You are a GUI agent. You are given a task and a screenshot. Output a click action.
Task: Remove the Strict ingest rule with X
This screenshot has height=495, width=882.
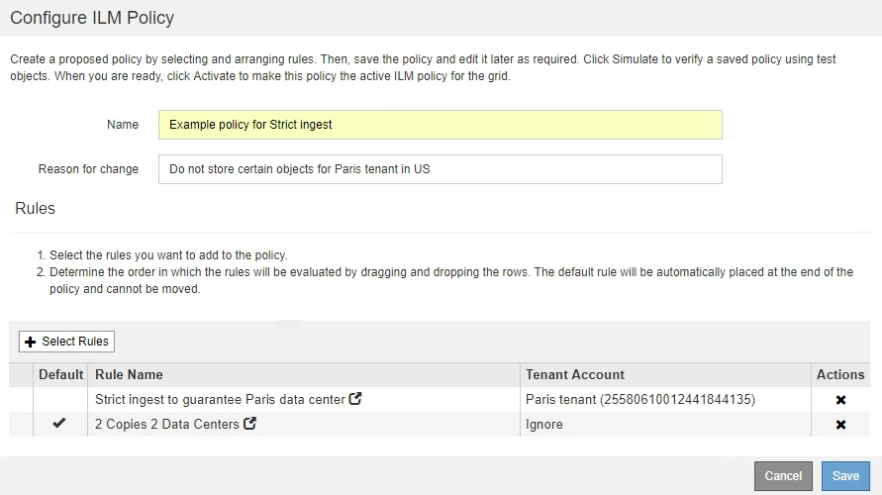[x=840, y=400]
